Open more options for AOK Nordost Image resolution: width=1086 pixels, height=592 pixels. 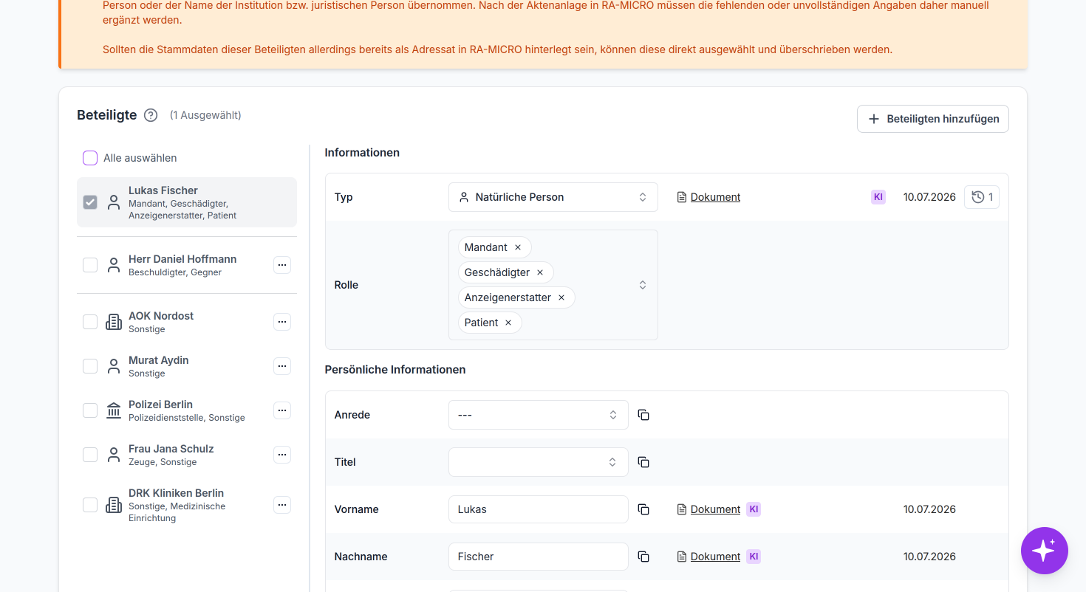282,322
